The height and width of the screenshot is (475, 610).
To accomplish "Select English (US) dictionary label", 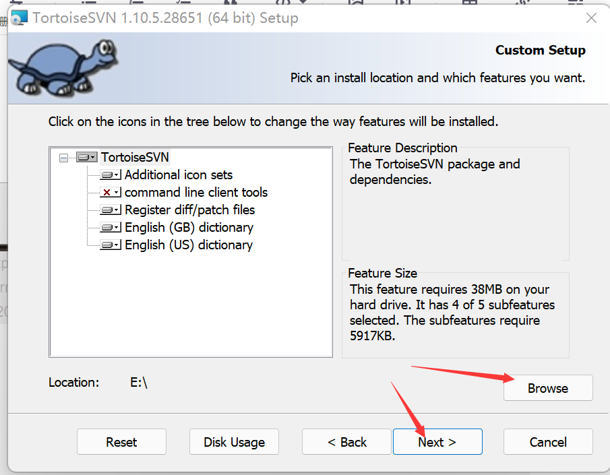I will click(189, 245).
